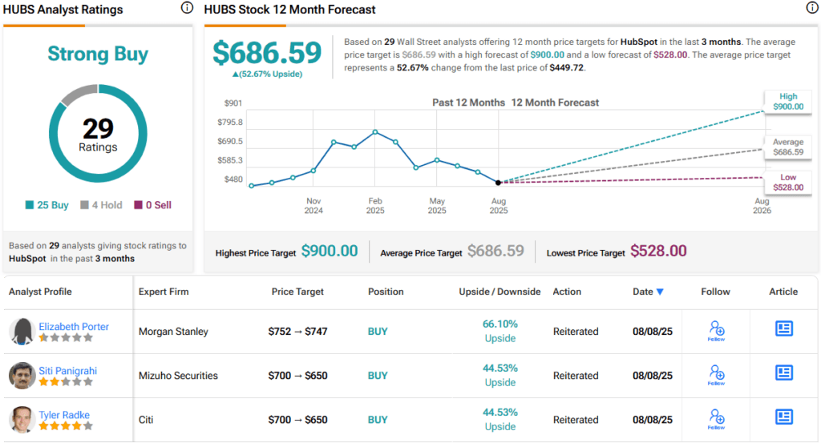Open Elizabeth Porter's analyst profile link

coord(74,327)
